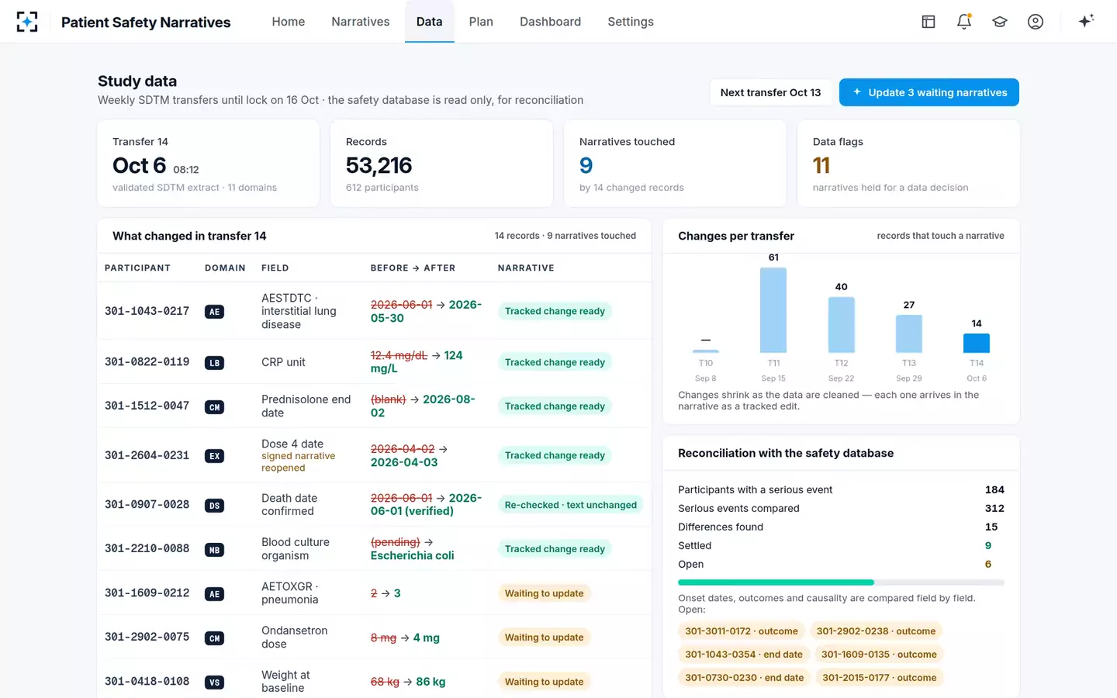Click the AE domain badge for 301-1609-0212

[x=215, y=593]
